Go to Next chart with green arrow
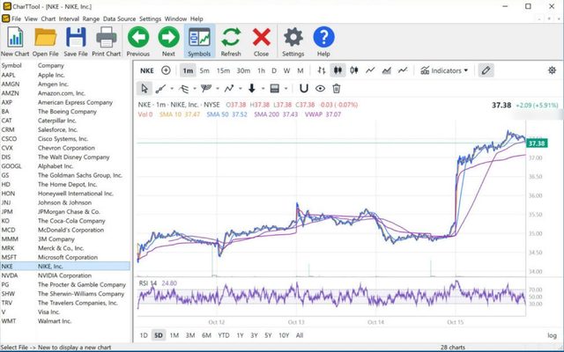The width and height of the screenshot is (564, 352). coord(168,41)
